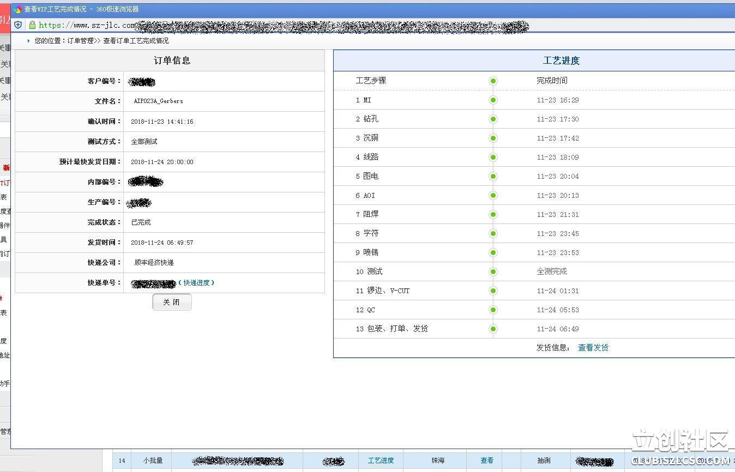The image size is (735, 472).
Task: Click the green status dot for 图电 step
Action: click(493, 177)
